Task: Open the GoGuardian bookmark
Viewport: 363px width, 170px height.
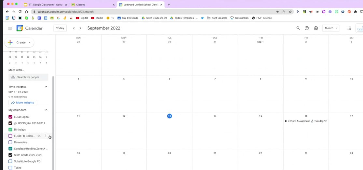Action: click(x=239, y=18)
